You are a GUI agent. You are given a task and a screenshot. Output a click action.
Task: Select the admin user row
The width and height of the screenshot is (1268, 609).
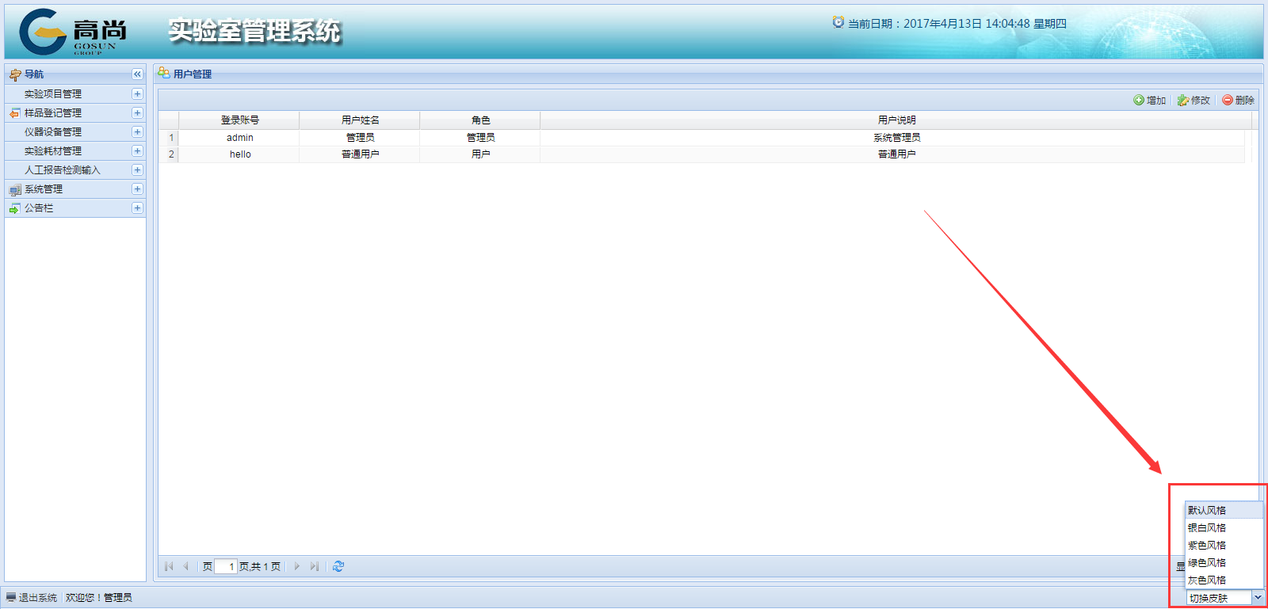[240, 138]
